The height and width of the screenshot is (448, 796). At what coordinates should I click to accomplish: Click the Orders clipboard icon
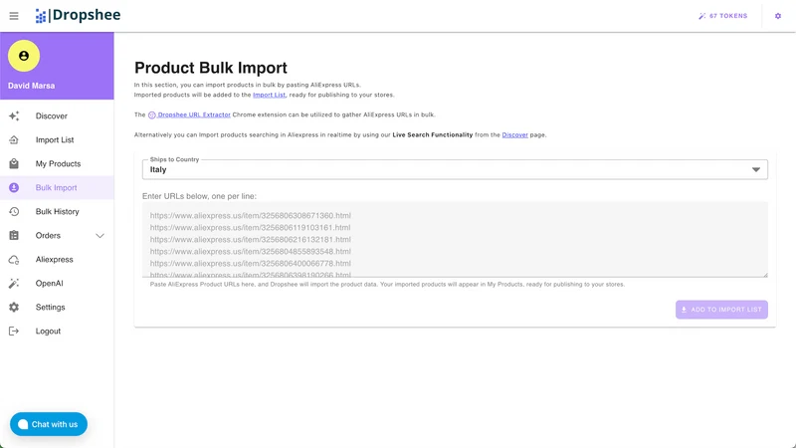coord(14,235)
